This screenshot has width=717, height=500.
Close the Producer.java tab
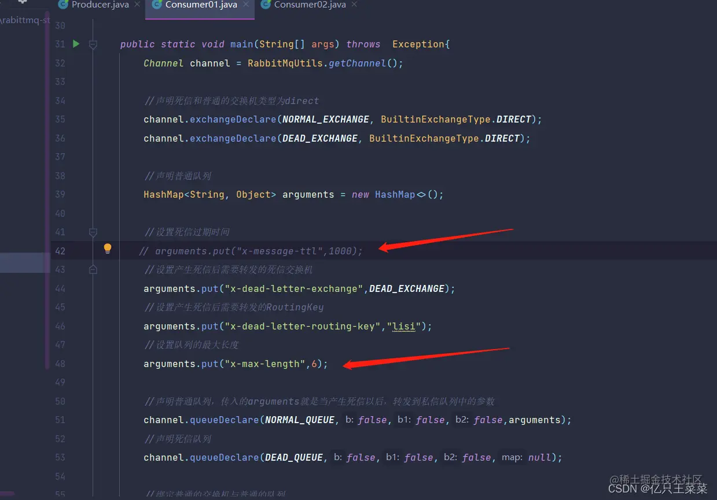click(x=137, y=5)
